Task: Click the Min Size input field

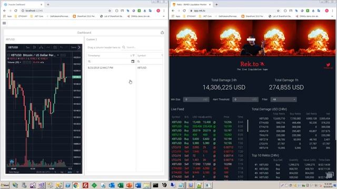Action: click(x=196, y=99)
